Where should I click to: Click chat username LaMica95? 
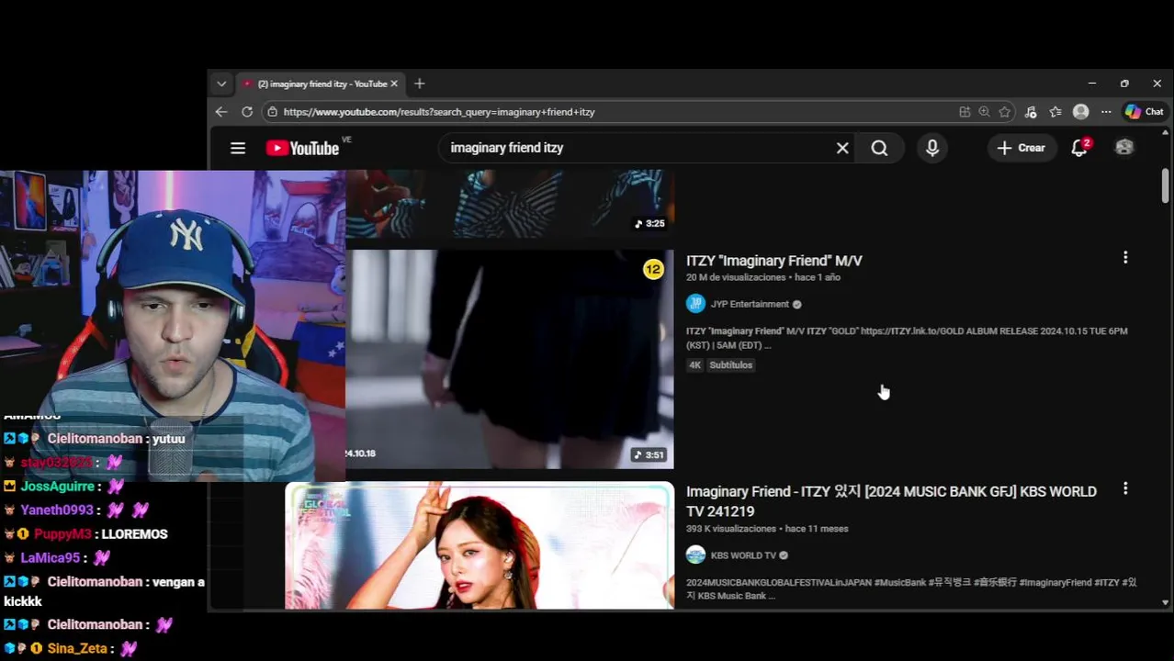click(50, 558)
